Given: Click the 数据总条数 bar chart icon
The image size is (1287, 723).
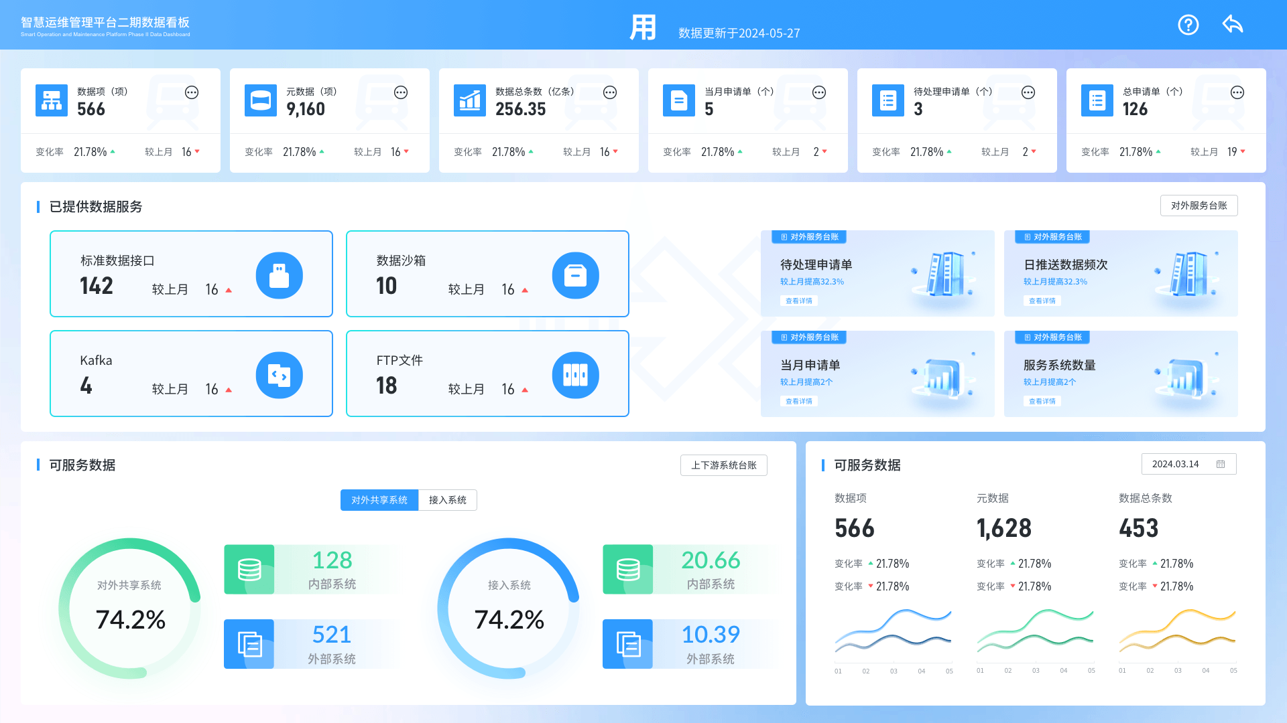Looking at the screenshot, I should 470,100.
